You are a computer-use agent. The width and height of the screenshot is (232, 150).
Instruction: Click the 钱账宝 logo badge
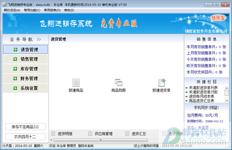pyautogui.click(x=218, y=18)
